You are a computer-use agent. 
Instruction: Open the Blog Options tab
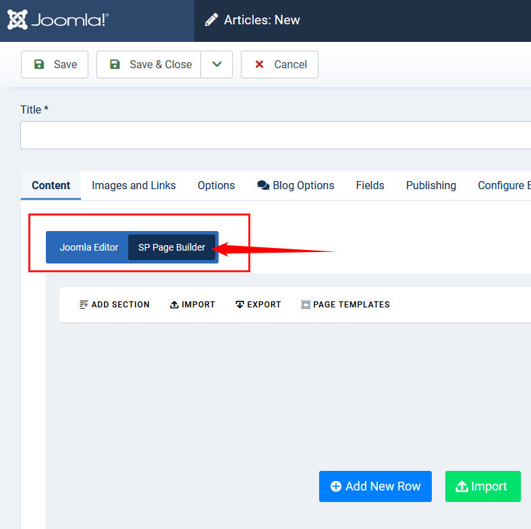point(296,185)
